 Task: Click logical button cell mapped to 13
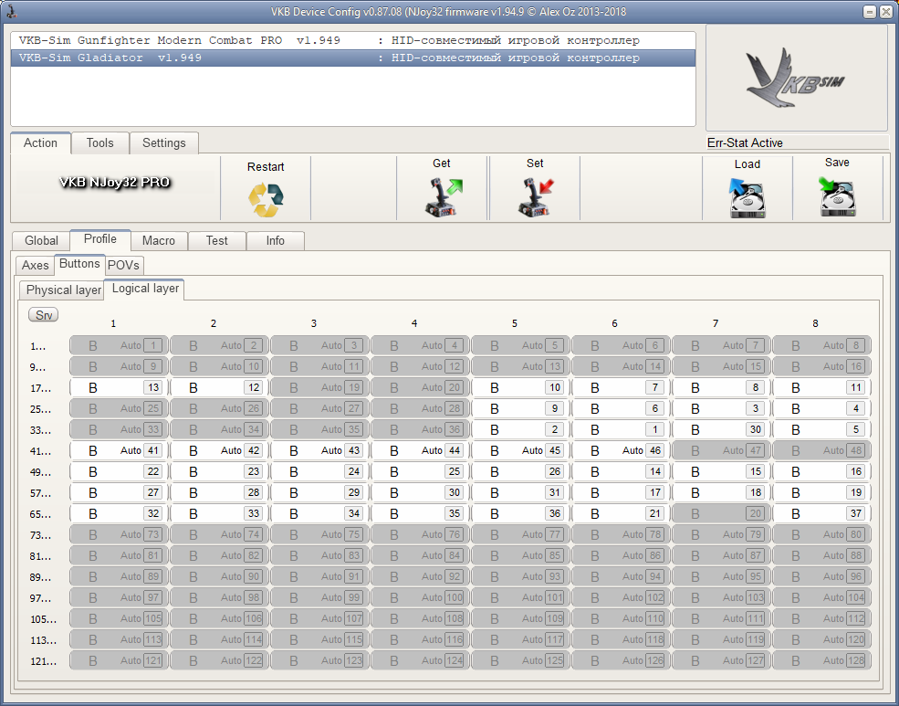[x=119, y=387]
